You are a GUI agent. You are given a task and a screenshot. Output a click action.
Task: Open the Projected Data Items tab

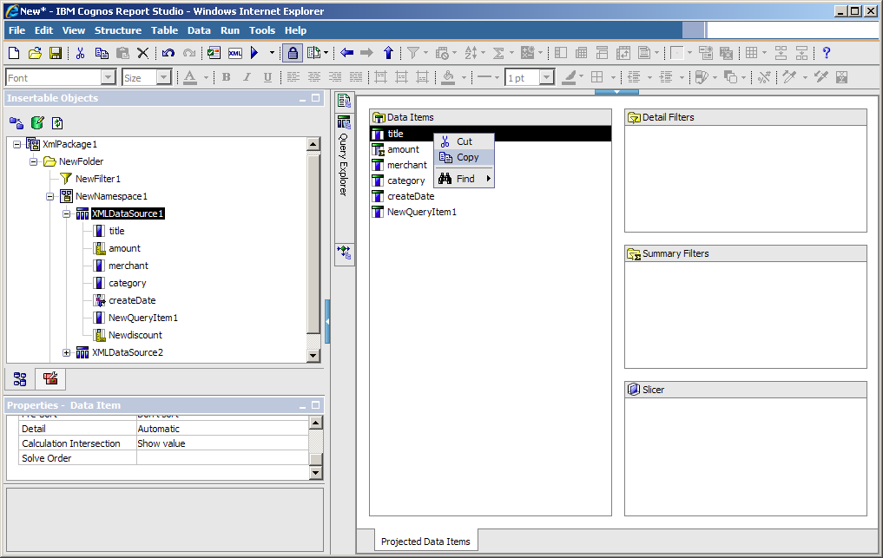pos(425,542)
